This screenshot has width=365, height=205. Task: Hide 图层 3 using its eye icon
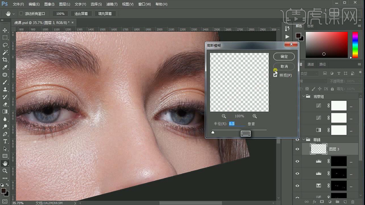298,149
